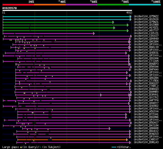This screenshot has height=149, width=163.
Task: Click the UniRef100_C7J265 label
Action: [x=146, y=61]
